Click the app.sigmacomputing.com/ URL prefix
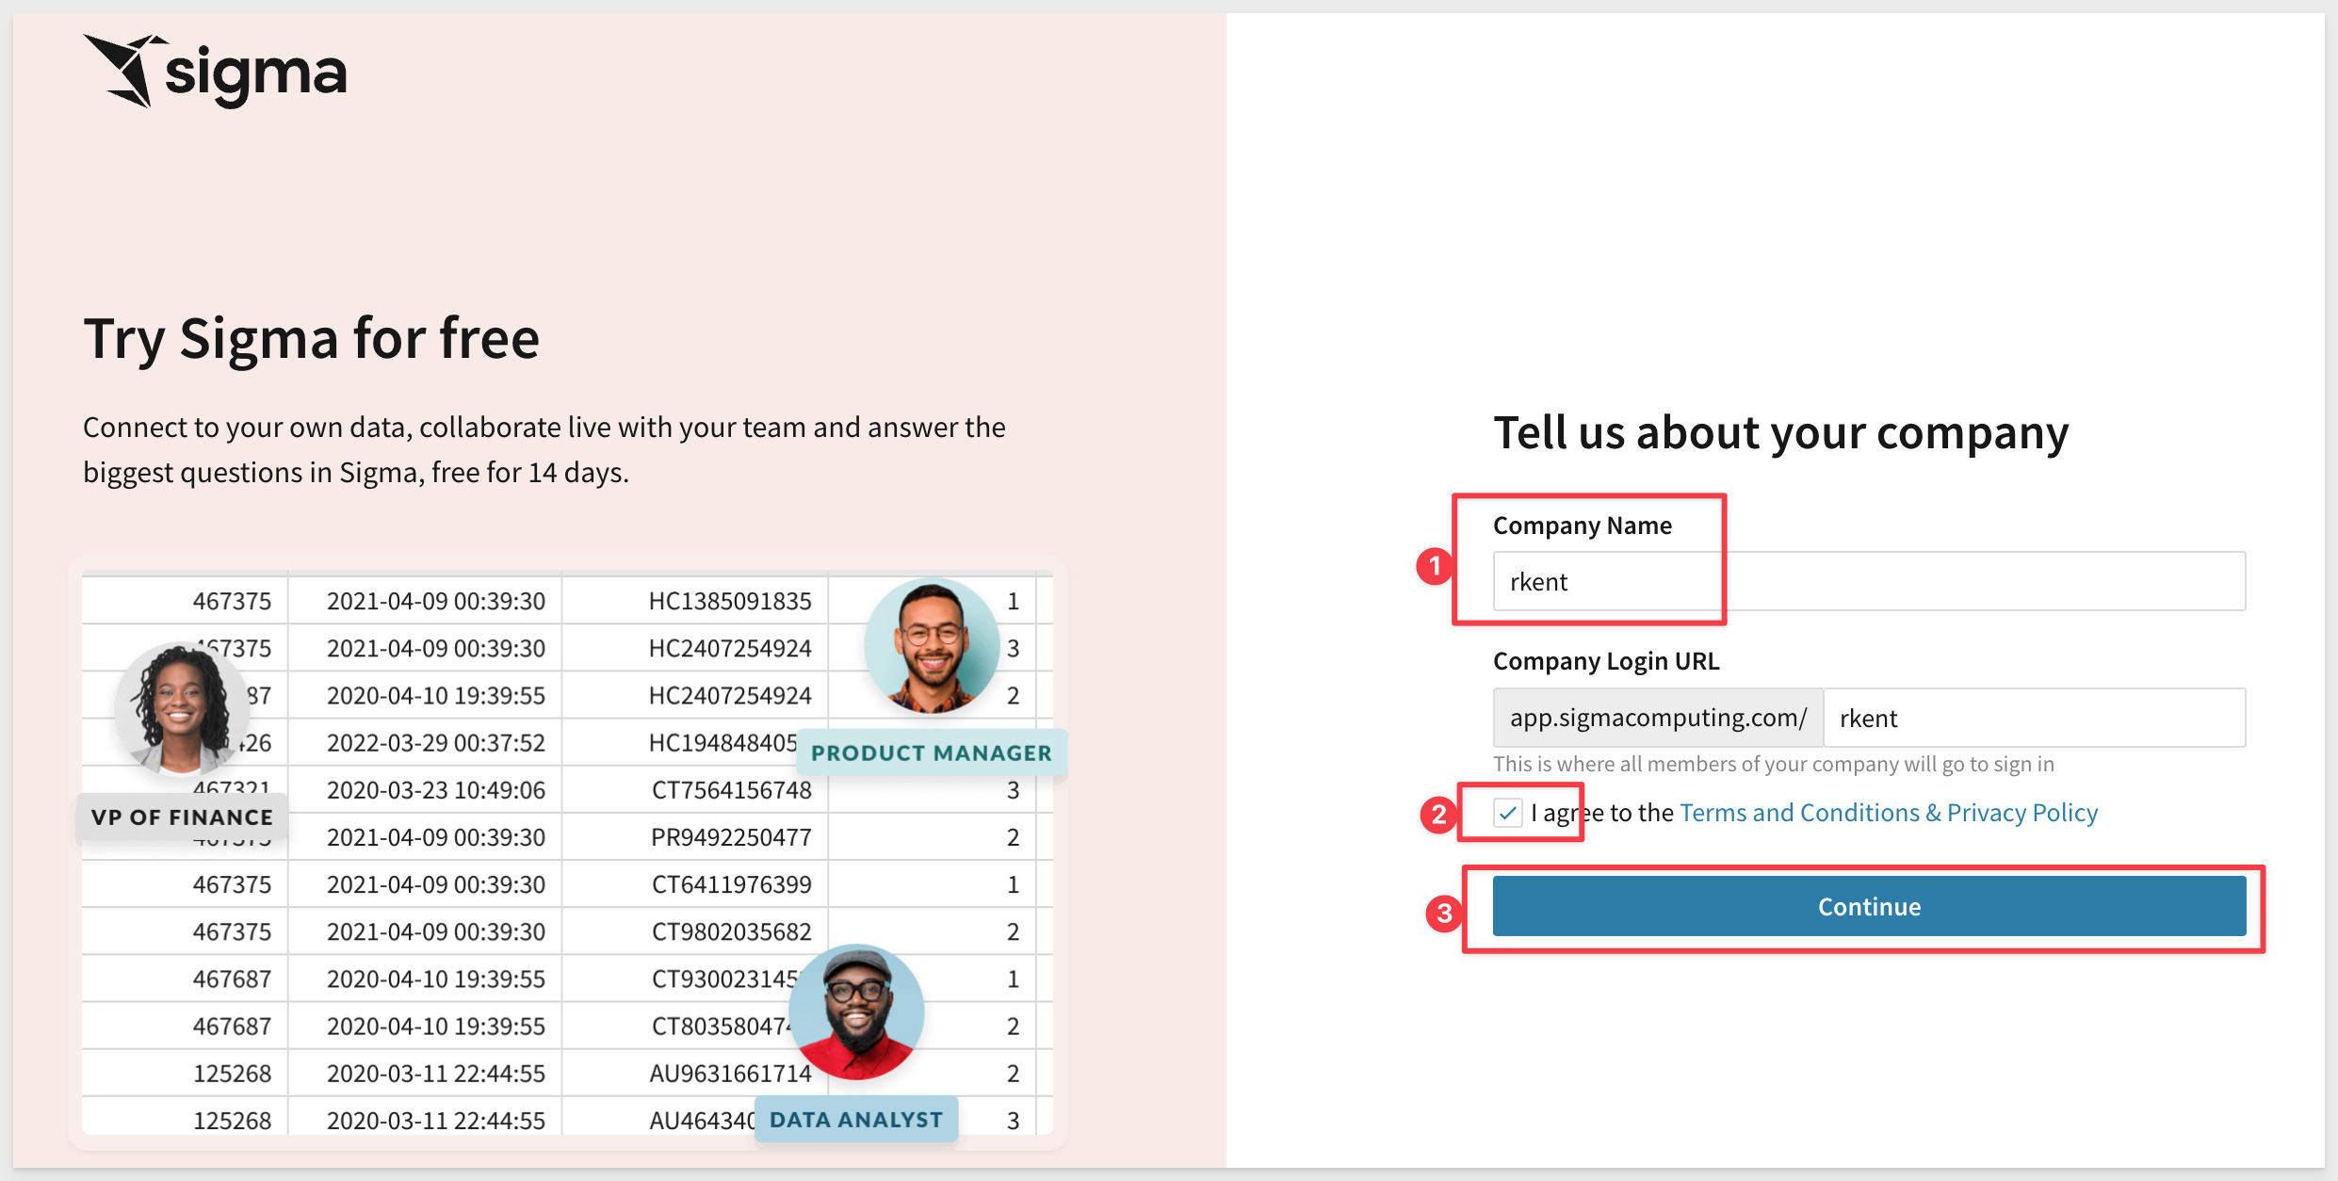Screen dimensions: 2338x1181 (x=1657, y=718)
